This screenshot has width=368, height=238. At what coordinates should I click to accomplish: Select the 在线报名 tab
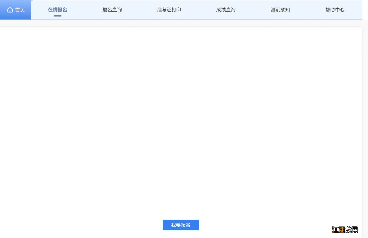click(x=58, y=10)
